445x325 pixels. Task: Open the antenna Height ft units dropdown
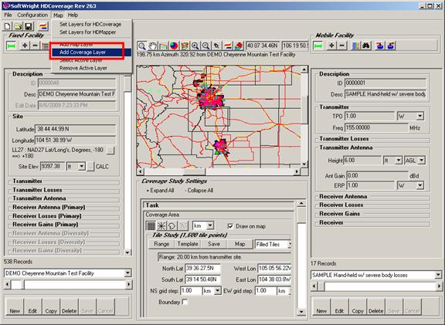399,161
